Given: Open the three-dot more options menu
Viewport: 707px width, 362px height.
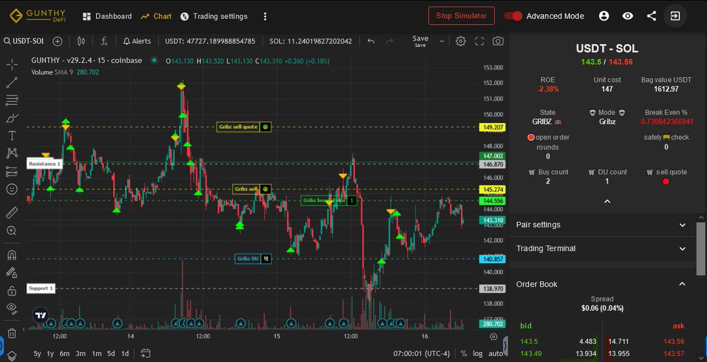Looking at the screenshot, I should (265, 16).
